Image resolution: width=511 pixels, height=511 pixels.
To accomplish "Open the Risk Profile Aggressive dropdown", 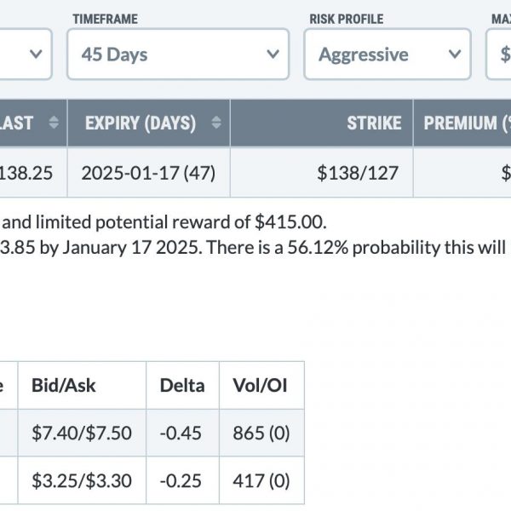I will (x=388, y=55).
